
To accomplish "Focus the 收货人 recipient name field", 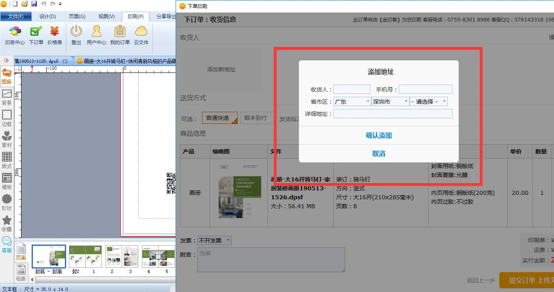I will (352, 90).
